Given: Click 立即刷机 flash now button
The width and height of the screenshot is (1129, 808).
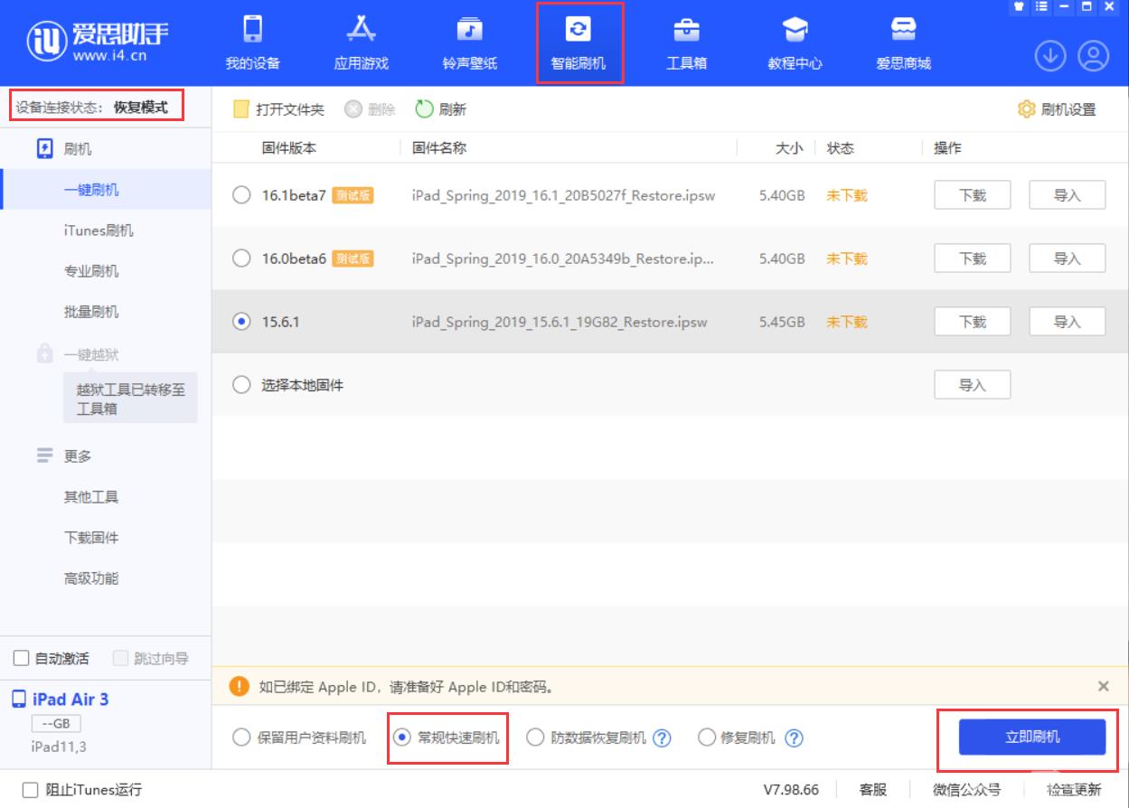Looking at the screenshot, I should pos(1031,738).
